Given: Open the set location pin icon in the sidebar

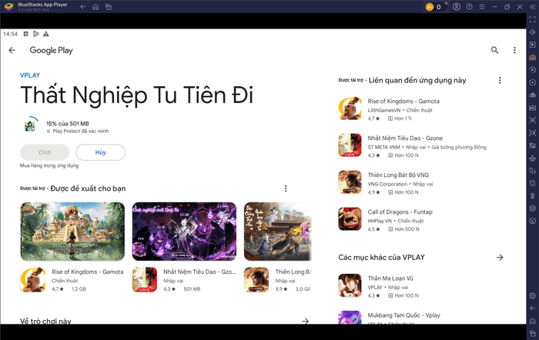Looking at the screenshot, I should point(533,195).
